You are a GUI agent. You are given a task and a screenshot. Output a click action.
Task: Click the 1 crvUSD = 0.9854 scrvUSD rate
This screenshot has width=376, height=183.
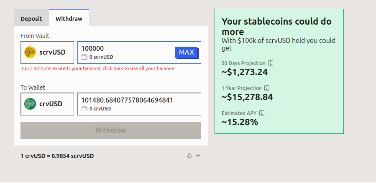[x=57, y=156]
